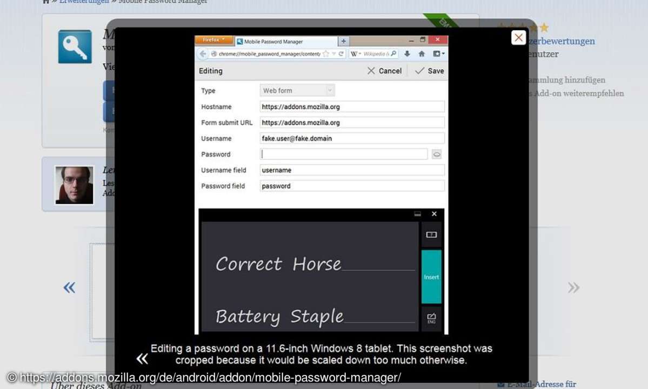Focus the empty Password input field
Image resolution: width=648 pixels, height=389 pixels.
click(x=344, y=154)
